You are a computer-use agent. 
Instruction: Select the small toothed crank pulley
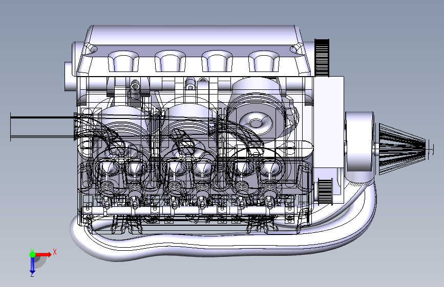(325, 190)
